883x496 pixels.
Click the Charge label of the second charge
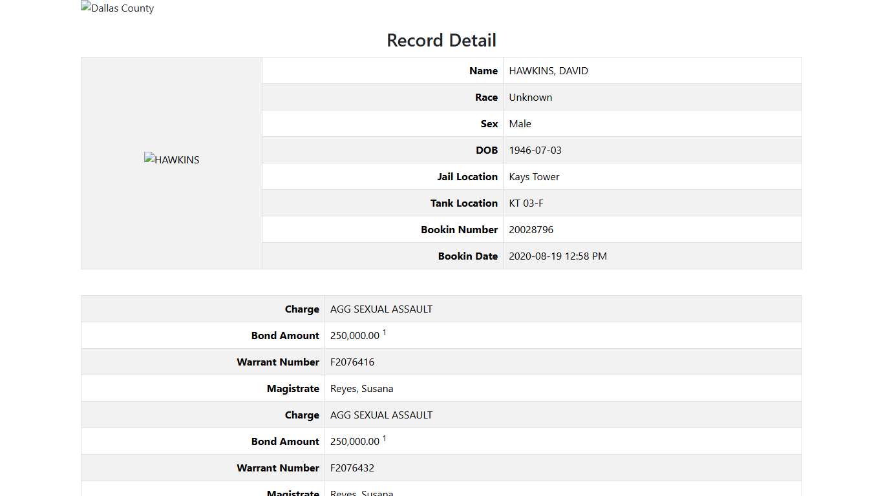(x=302, y=415)
